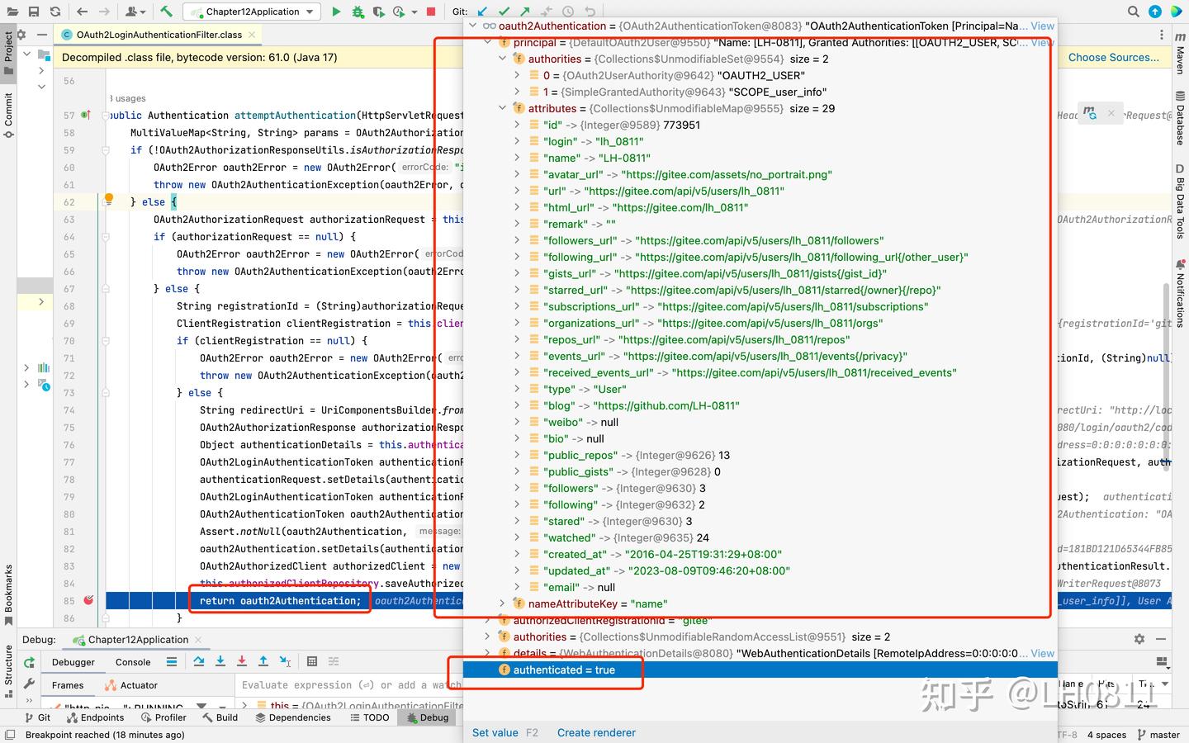Switch to the Console tab in Debug panel
The height and width of the screenshot is (743, 1189).
[132, 661]
